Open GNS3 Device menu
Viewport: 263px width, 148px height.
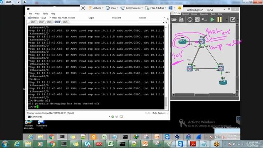194,14
